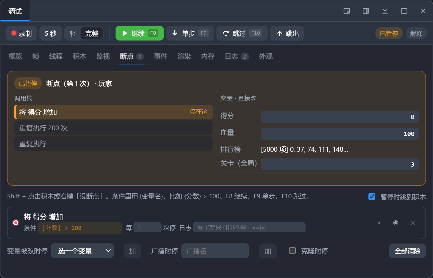Start recording with 录制 button
Viewport: 433px width, 278px height.
coord(22,33)
